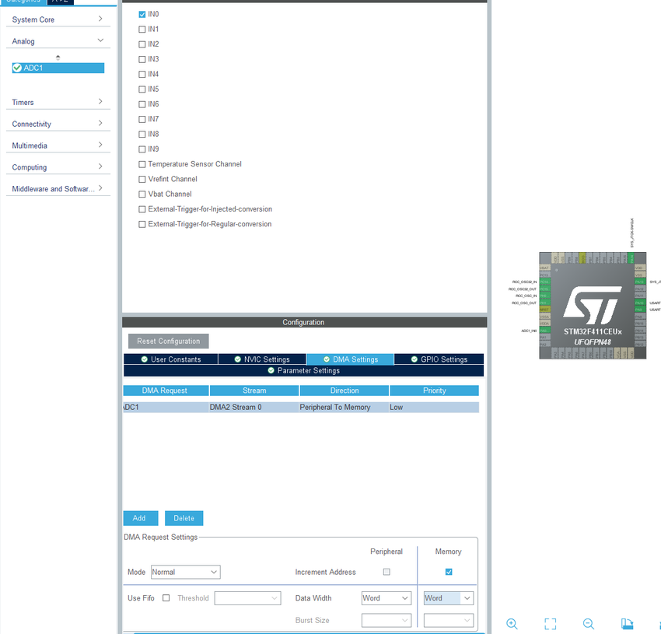Click the PH1 pin labeled RCC_OSC_OUT
Viewport: 661px width, 634px height.
pos(545,302)
